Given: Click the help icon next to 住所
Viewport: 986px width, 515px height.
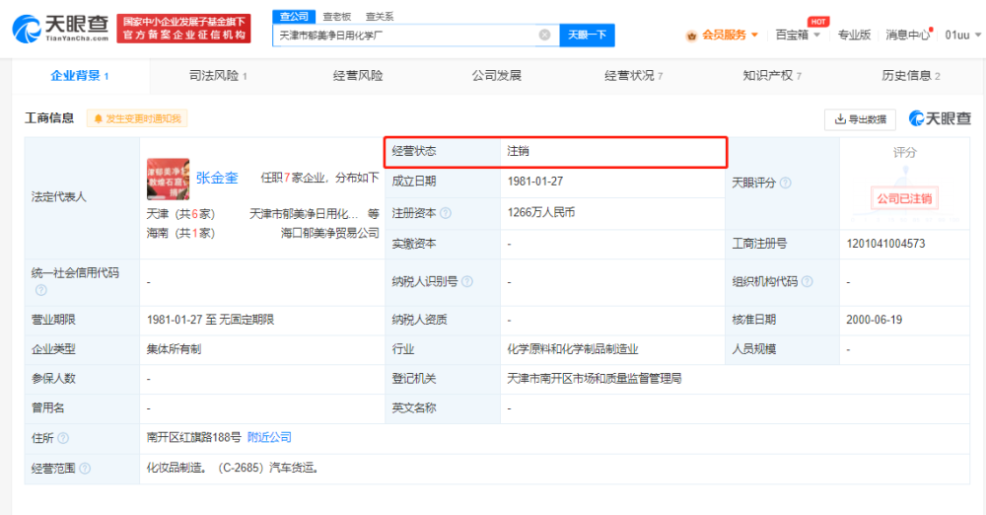Looking at the screenshot, I should click(x=63, y=438).
